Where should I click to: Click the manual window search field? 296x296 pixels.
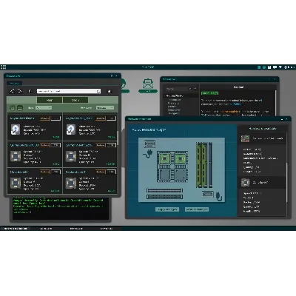coord(177,89)
